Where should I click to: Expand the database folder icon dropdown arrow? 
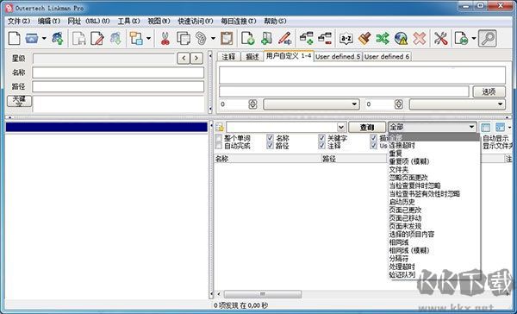[44, 39]
